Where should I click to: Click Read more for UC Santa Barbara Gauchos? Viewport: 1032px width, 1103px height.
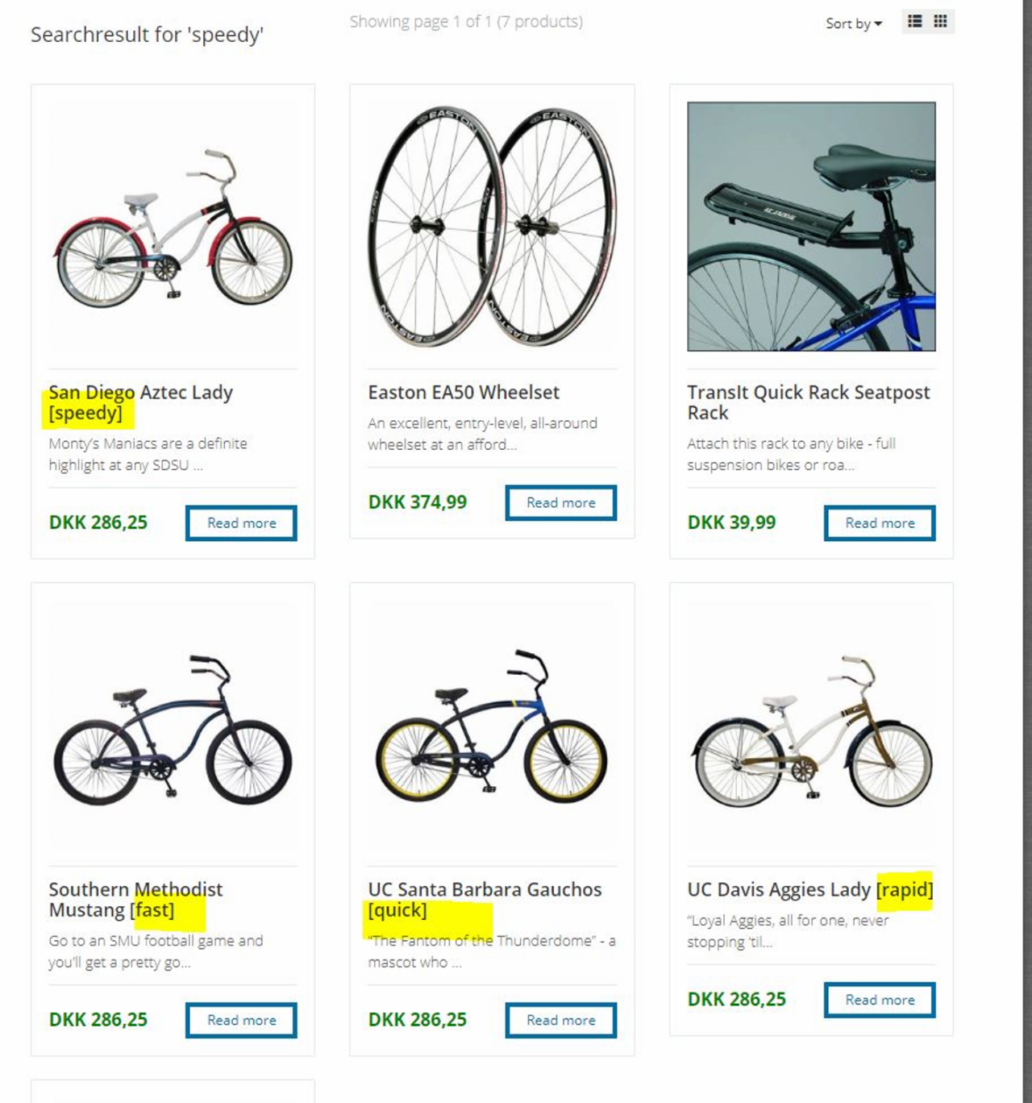coord(560,1020)
